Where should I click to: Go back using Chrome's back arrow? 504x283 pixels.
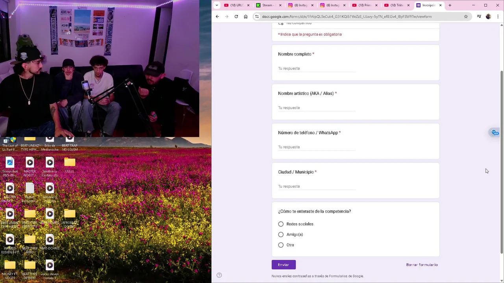click(217, 17)
